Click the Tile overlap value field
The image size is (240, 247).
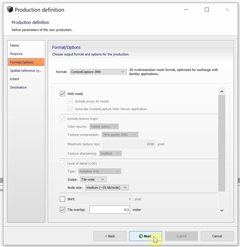pos(109,210)
